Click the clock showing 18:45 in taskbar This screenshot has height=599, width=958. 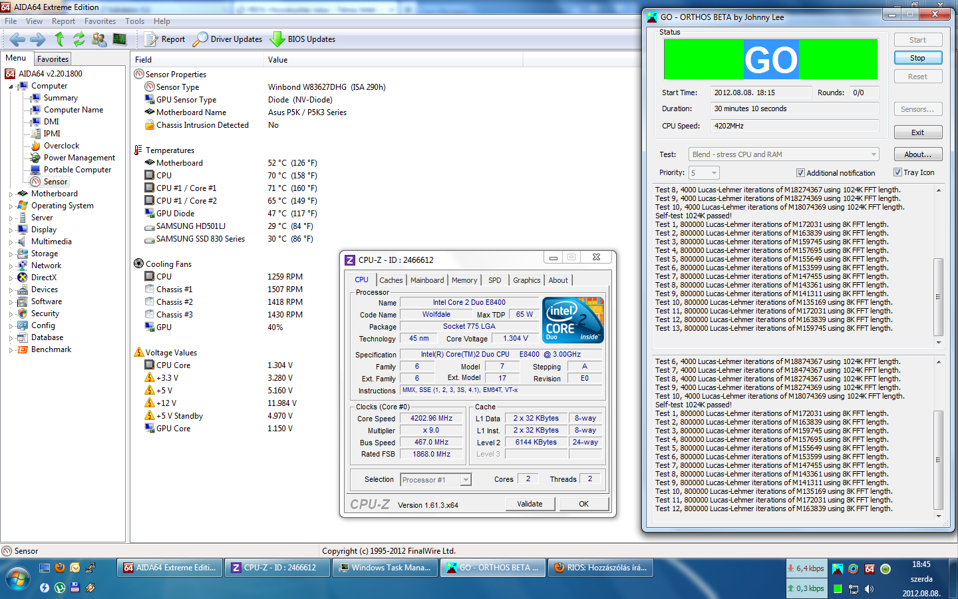[x=921, y=564]
